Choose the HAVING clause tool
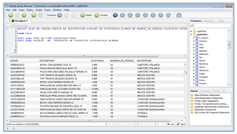Screen dimensions: 237x134 (153, 15)
